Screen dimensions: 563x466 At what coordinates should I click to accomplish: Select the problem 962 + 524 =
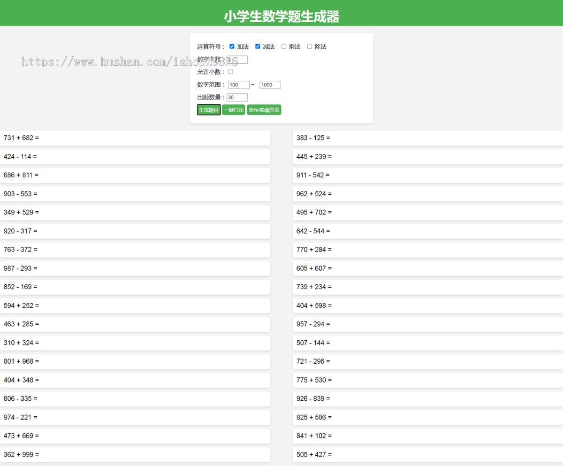click(x=428, y=194)
